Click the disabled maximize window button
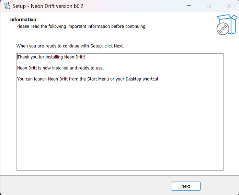Viewport: 239px width, 195px height. click(x=209, y=6)
